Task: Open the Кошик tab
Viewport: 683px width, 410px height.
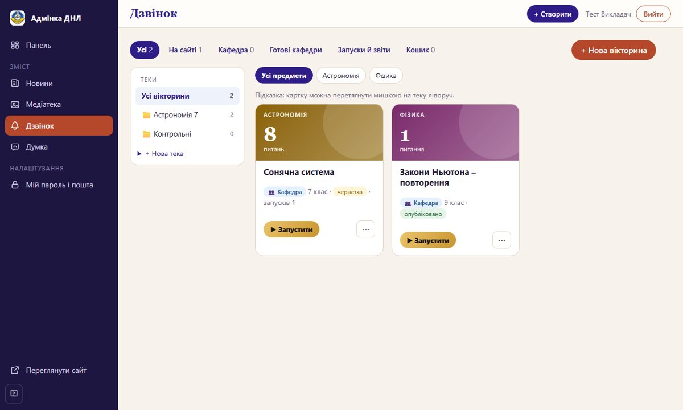Action: (421, 50)
